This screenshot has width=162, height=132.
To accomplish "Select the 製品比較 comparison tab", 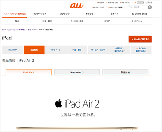I will pyautogui.click(x=125, y=72).
